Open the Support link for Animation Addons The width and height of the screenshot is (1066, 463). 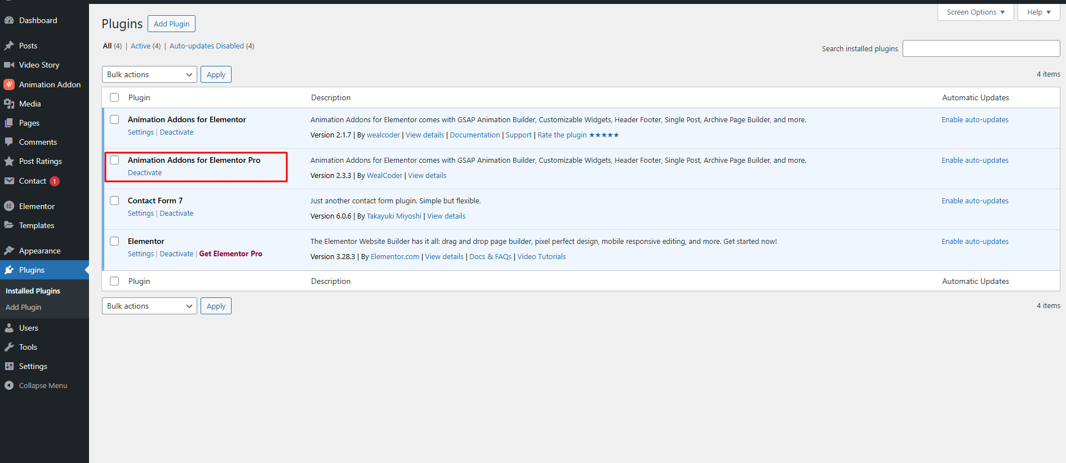(518, 135)
